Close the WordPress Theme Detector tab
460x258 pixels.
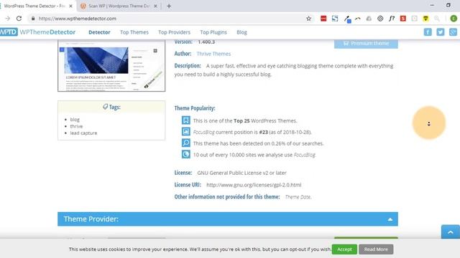pos(70,6)
